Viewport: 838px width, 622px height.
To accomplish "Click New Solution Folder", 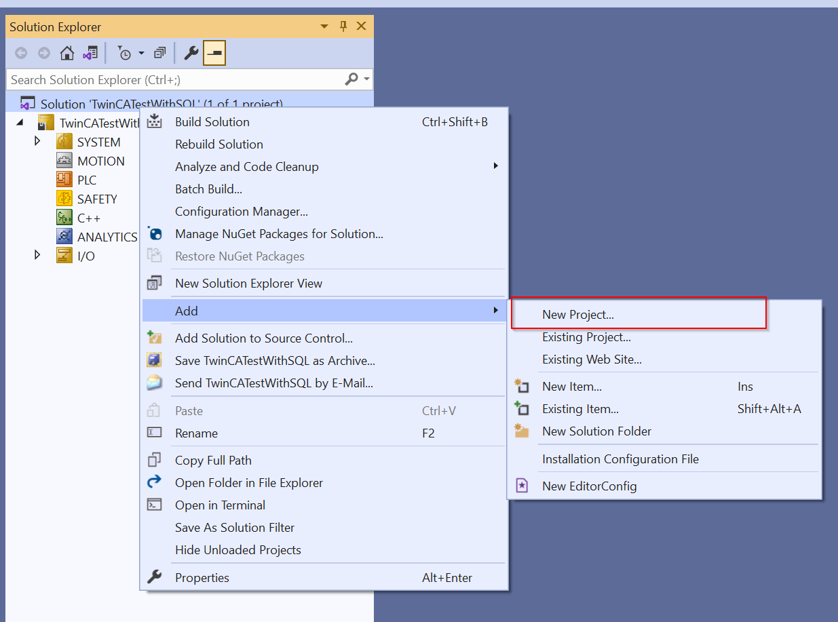I will pos(664,431).
